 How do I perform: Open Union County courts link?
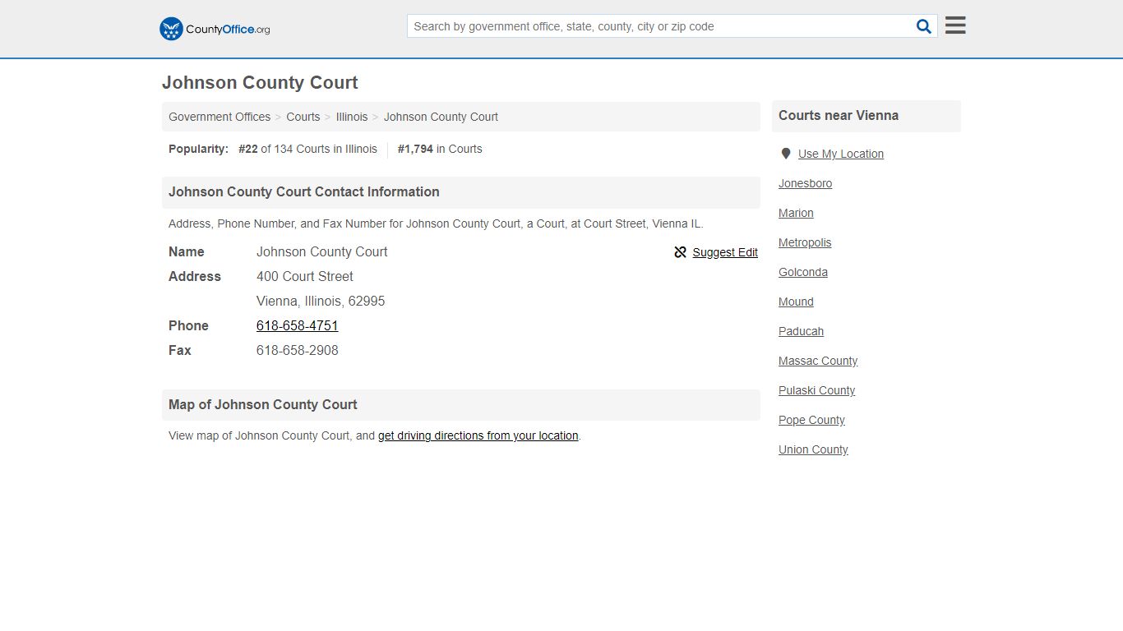813,449
